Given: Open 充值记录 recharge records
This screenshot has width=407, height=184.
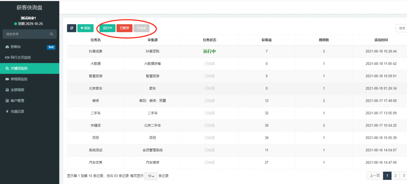Looking at the screenshot, I should point(17,112).
